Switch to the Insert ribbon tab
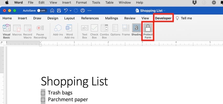This screenshot has height=104, width=223. tap(23, 18)
